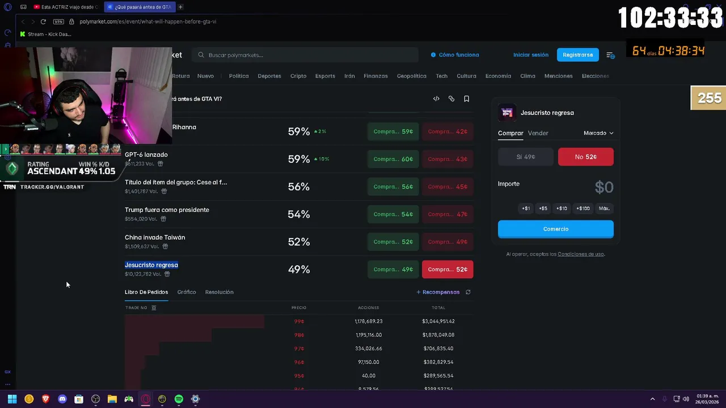
Task: Open the Geopolítica category
Action: pyautogui.click(x=412, y=76)
